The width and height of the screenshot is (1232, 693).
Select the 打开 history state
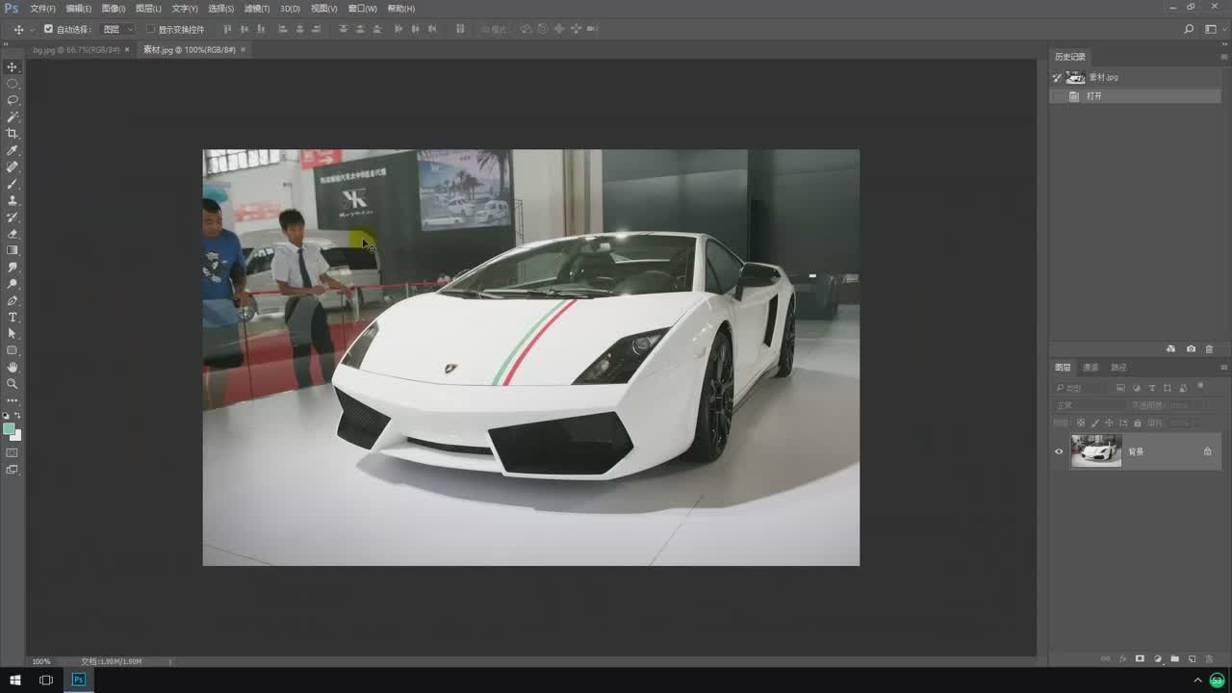[x=1136, y=96]
